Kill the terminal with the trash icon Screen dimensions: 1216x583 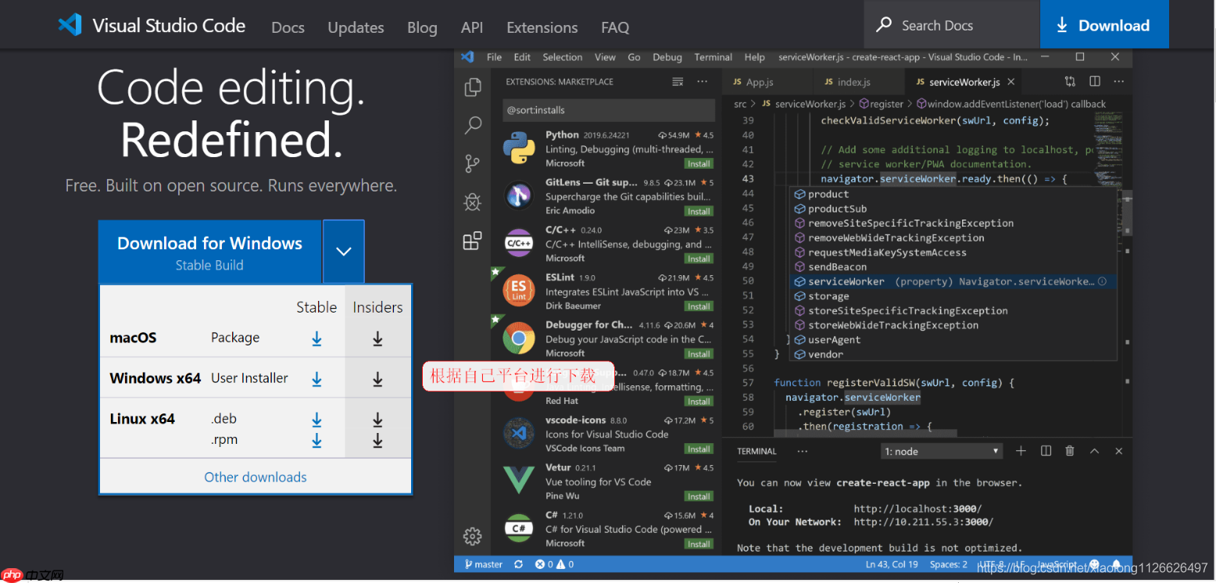(1069, 450)
